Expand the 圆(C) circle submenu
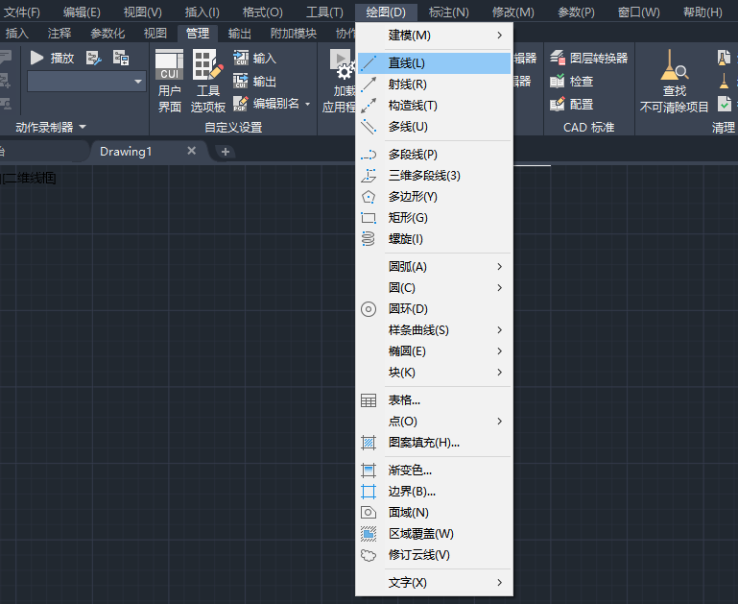 434,288
